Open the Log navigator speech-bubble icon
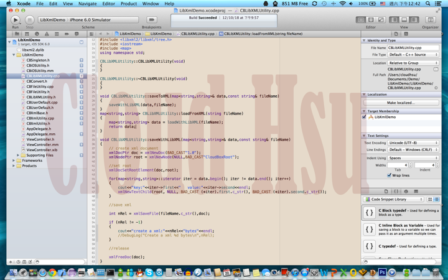448x280 pixels. pos(77,34)
